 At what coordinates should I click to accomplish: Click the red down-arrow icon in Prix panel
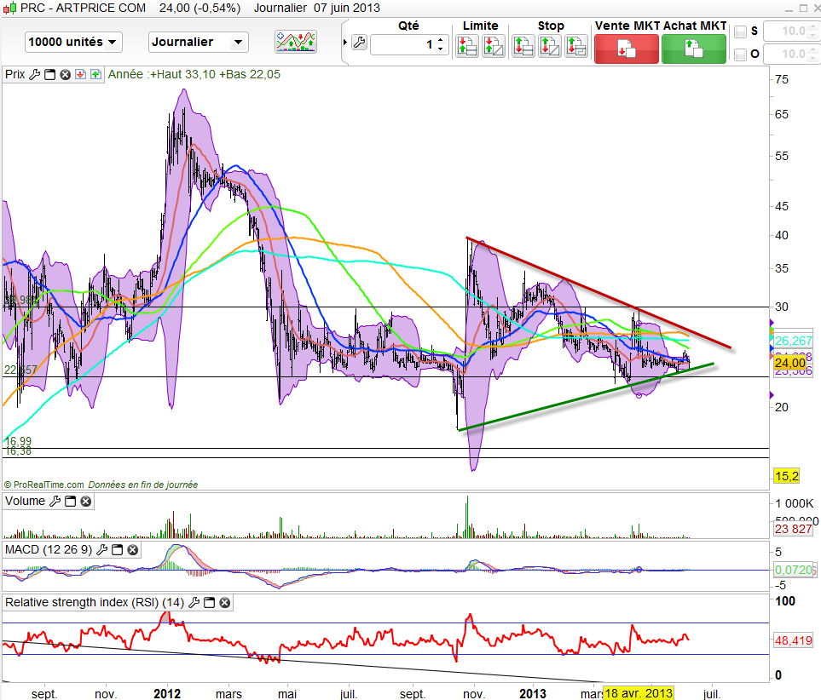[79, 74]
